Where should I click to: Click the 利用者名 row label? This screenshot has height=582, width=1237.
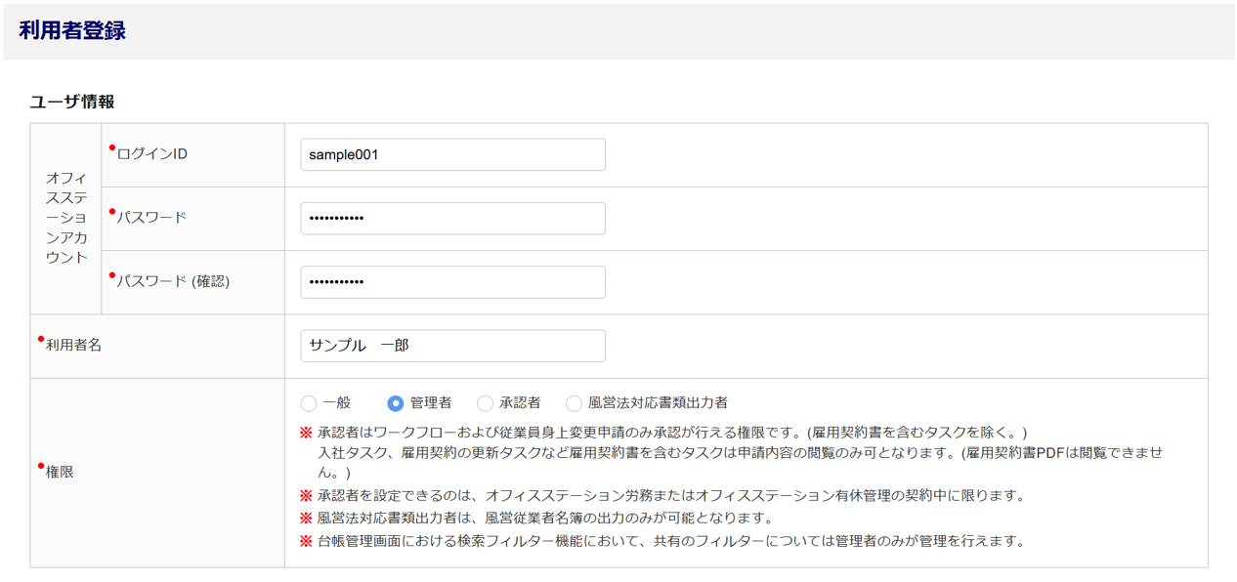(x=73, y=346)
